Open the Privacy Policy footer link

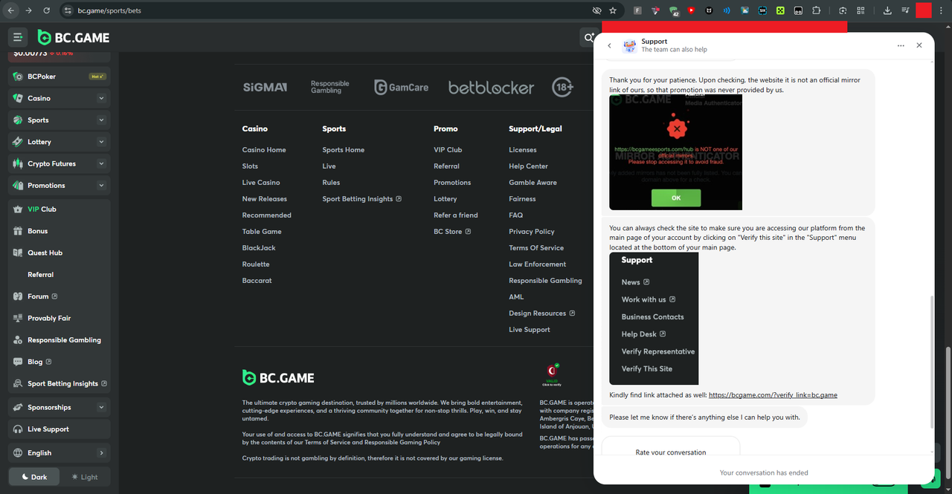click(532, 232)
